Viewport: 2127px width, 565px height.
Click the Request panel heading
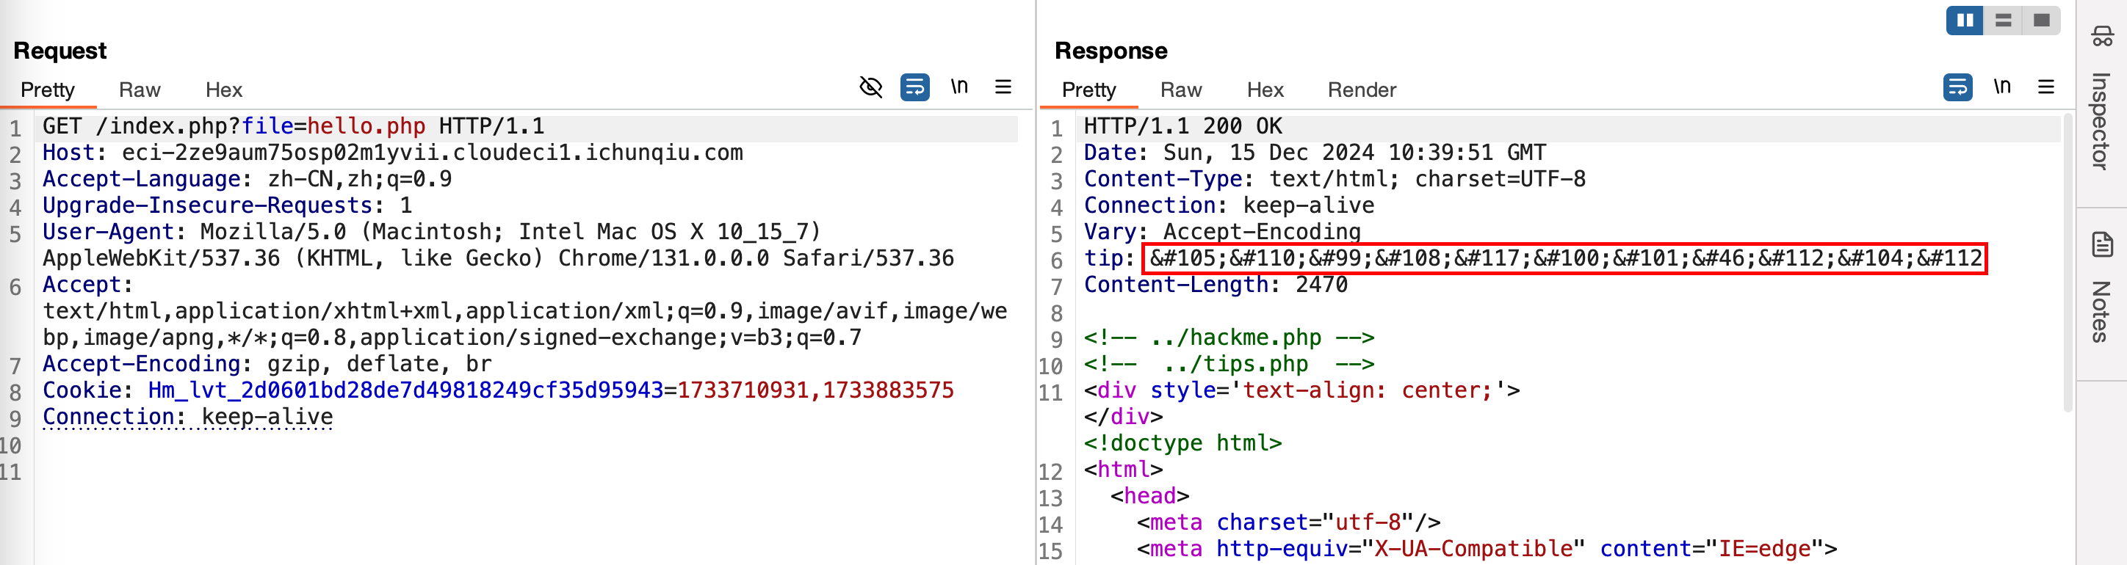(60, 51)
